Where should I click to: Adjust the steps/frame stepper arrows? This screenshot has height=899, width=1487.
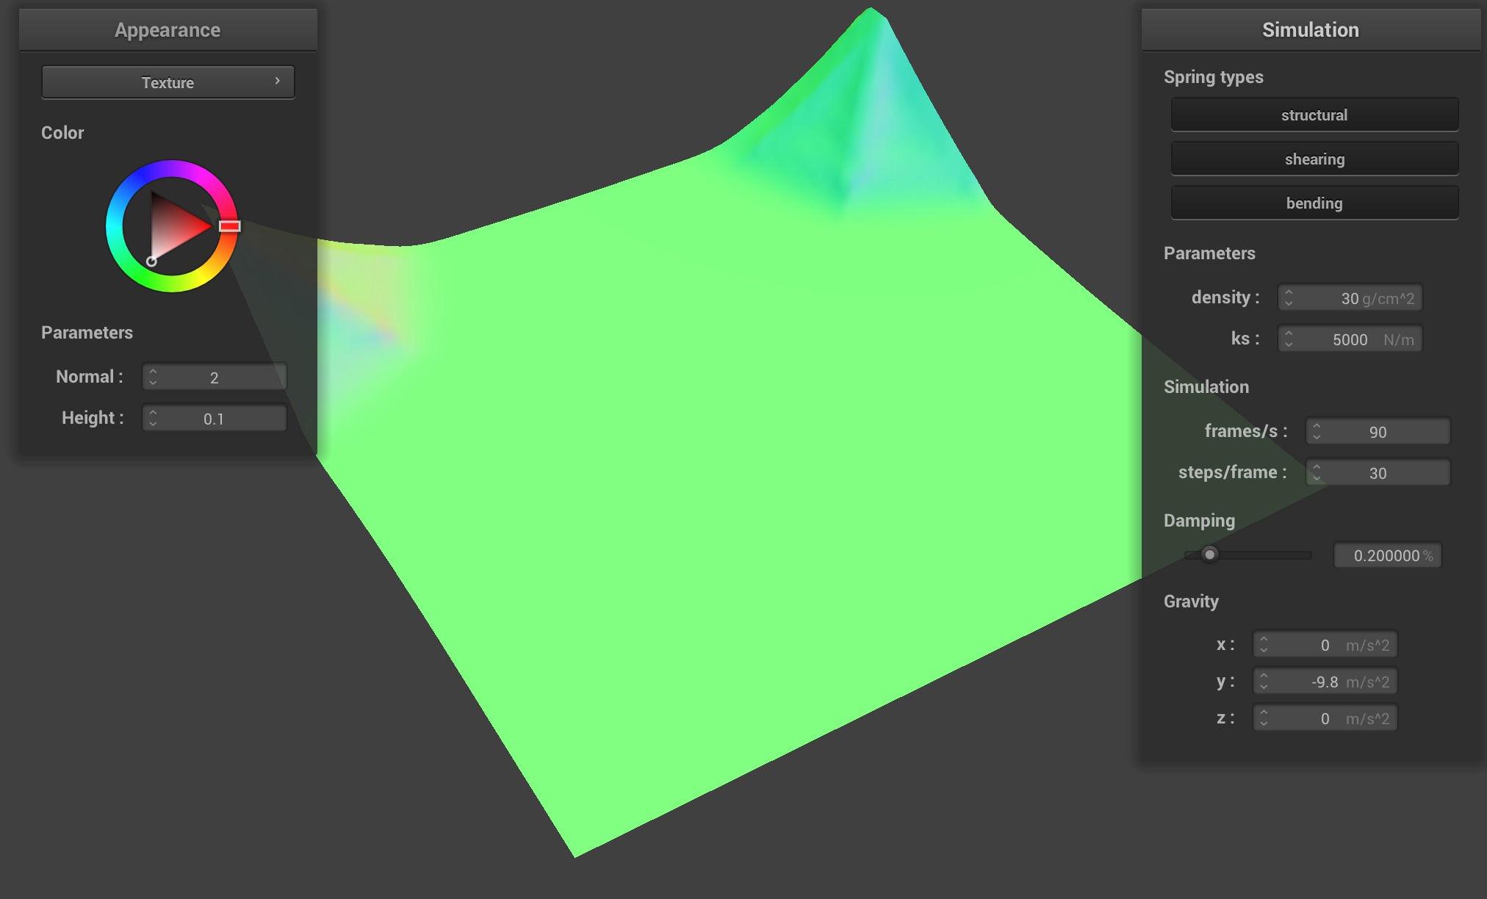(x=1317, y=472)
